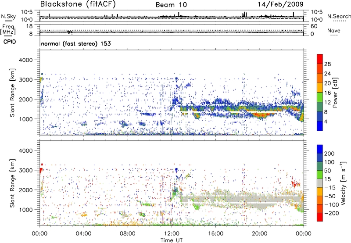Click the '20:00' time tick label
Viewport: 351px width, 243px height.
tap(260, 234)
